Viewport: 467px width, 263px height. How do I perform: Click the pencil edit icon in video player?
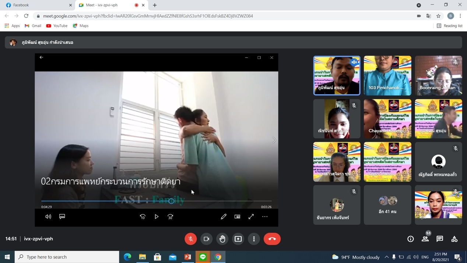[224, 217]
